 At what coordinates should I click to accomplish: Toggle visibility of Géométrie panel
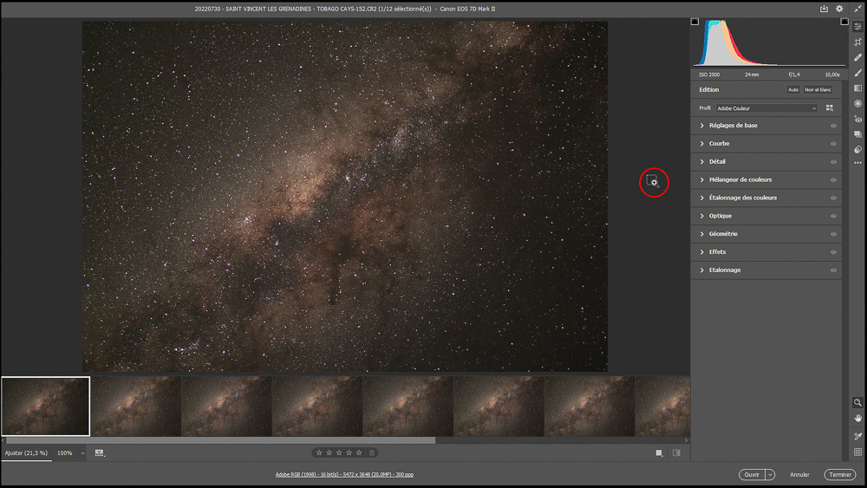tap(833, 234)
